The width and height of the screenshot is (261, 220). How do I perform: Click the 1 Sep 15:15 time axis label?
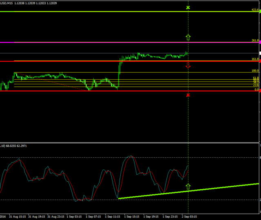(131, 217)
